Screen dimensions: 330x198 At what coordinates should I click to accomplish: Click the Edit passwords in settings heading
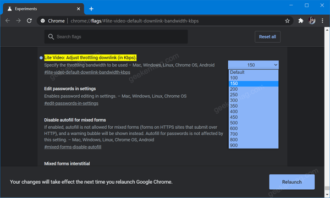pyautogui.click(x=70, y=89)
